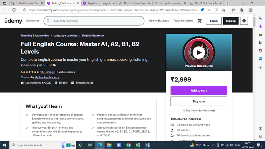265x149 pixels.
Task: Open Language Learning breadcrumb
Action: (x=65, y=35)
